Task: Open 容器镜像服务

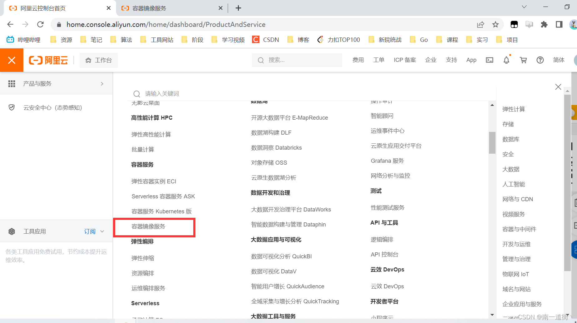Action: pos(148,226)
